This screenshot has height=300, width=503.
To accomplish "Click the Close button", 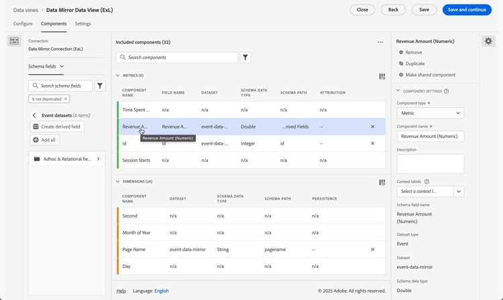I will 362,9.
